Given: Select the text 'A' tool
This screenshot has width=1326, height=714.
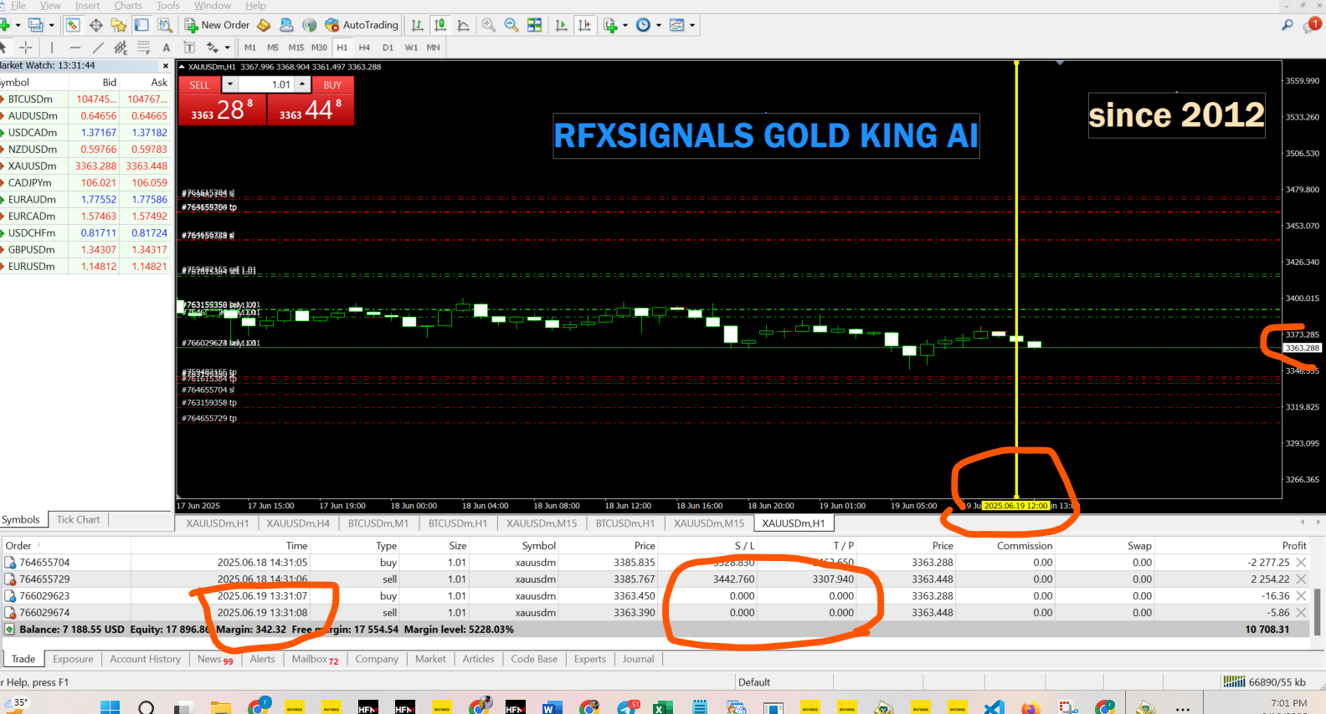Looking at the screenshot, I should (x=167, y=48).
